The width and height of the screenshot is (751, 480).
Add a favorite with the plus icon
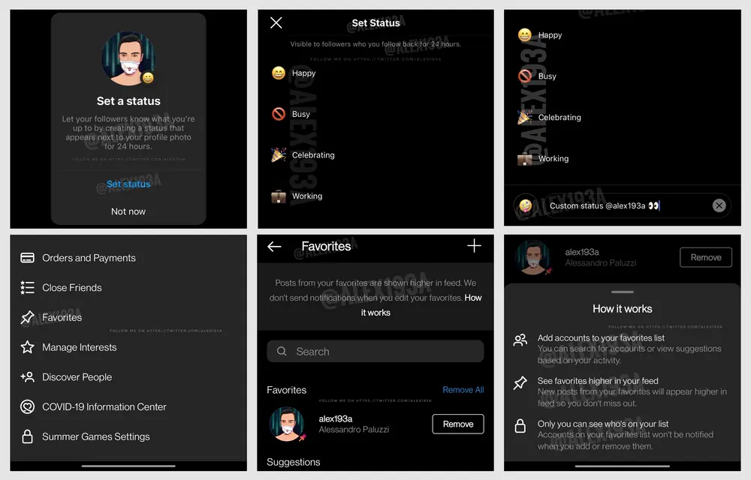pyautogui.click(x=474, y=246)
